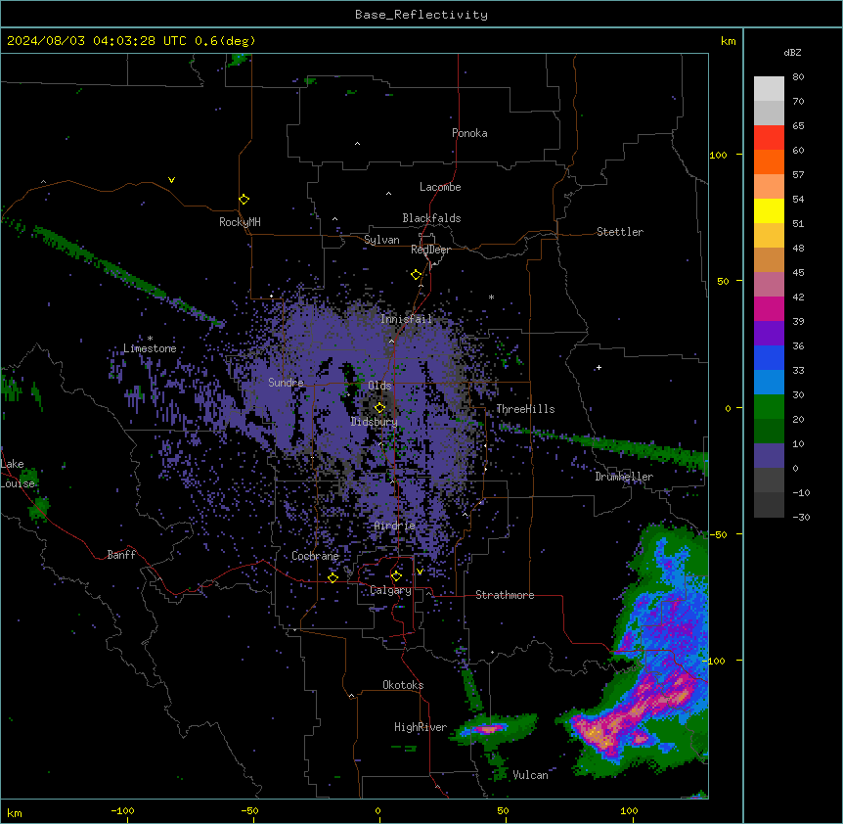
Task: Click the yellow marker below Cochrane
Action: tap(333, 578)
